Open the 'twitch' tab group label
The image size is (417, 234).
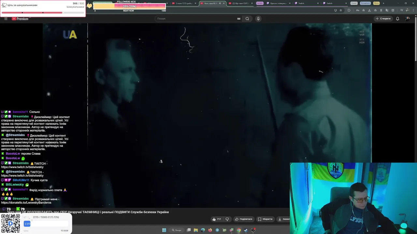click(260, 3)
